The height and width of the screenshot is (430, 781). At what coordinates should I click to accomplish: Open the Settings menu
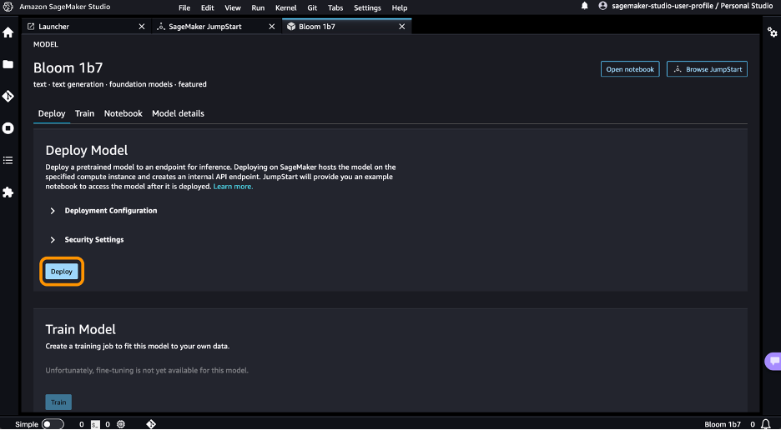click(x=367, y=8)
